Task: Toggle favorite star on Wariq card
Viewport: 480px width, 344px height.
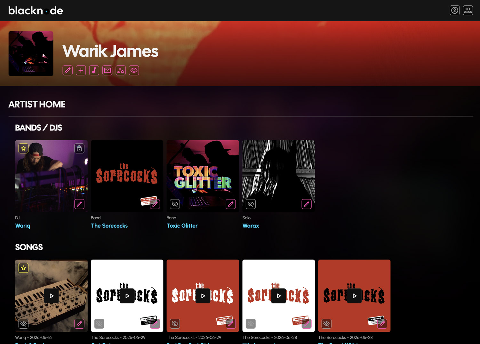Action: click(23, 148)
